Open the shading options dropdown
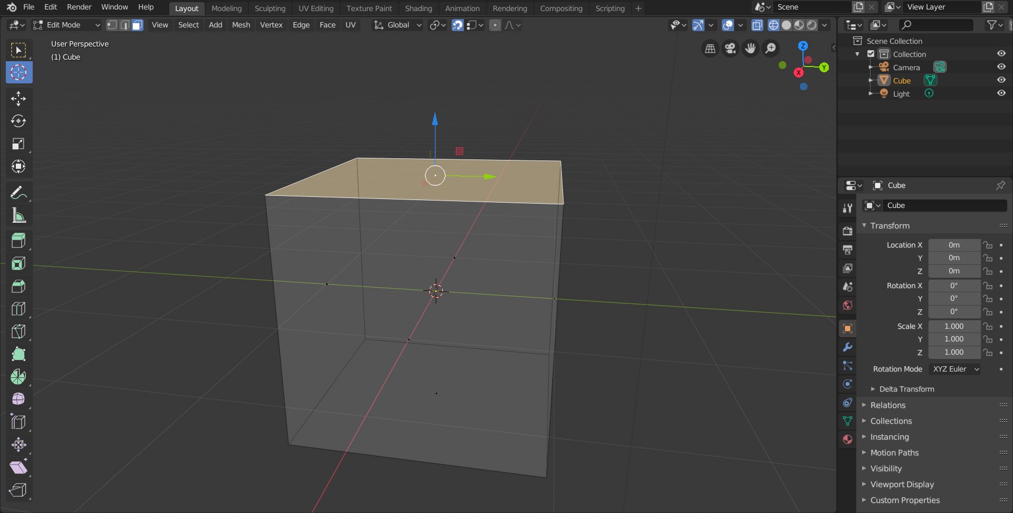 (x=825, y=25)
